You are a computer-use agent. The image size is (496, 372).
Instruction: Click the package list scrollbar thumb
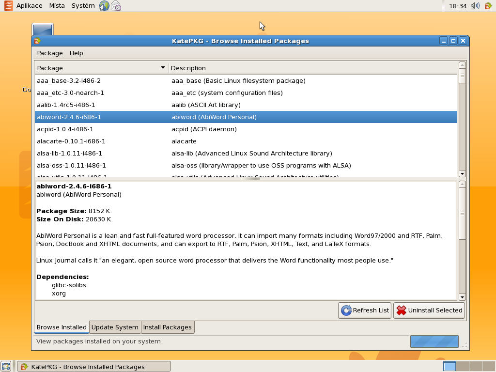462,76
